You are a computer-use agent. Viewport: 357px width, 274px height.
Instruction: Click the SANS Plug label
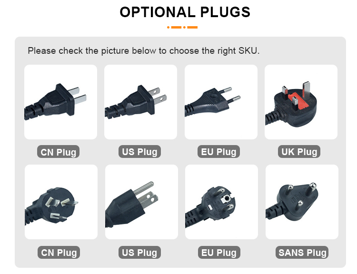click(302, 253)
